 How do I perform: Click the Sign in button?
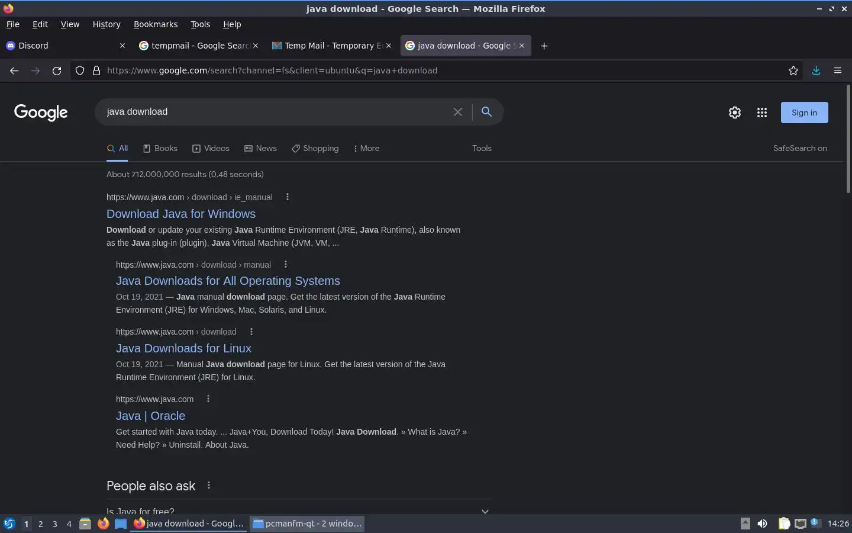pyautogui.click(x=804, y=113)
